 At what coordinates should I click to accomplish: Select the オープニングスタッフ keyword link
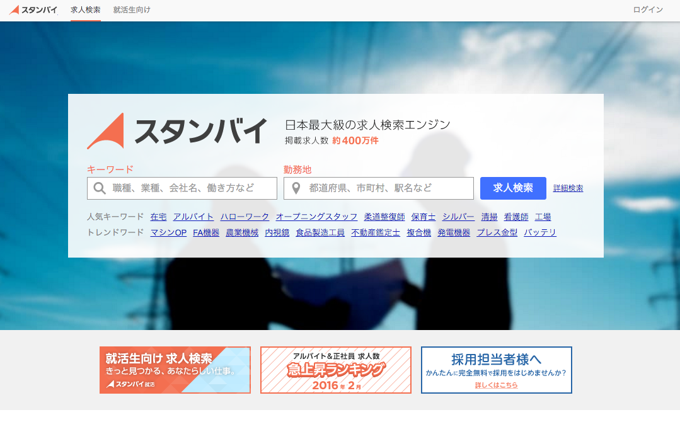click(x=316, y=217)
